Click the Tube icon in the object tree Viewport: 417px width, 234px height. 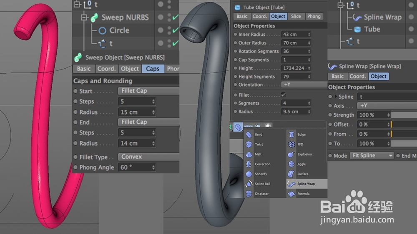click(358, 29)
